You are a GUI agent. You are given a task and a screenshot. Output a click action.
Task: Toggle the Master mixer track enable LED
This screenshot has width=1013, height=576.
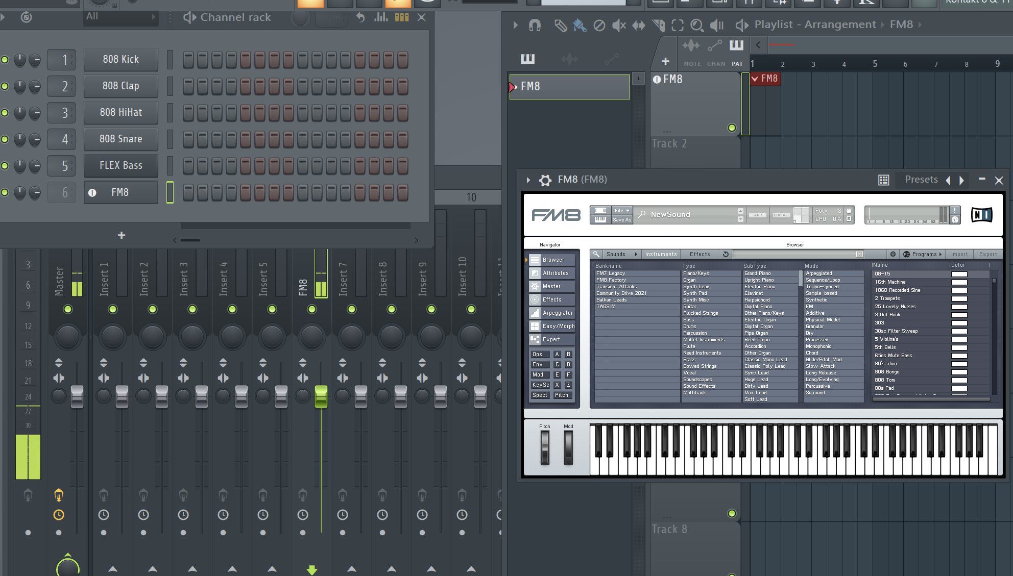pyautogui.click(x=68, y=309)
